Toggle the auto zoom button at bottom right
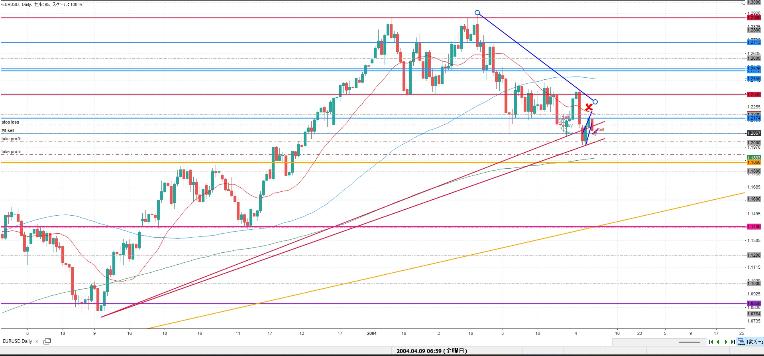The height and width of the screenshot is (356, 764). [x=755, y=341]
